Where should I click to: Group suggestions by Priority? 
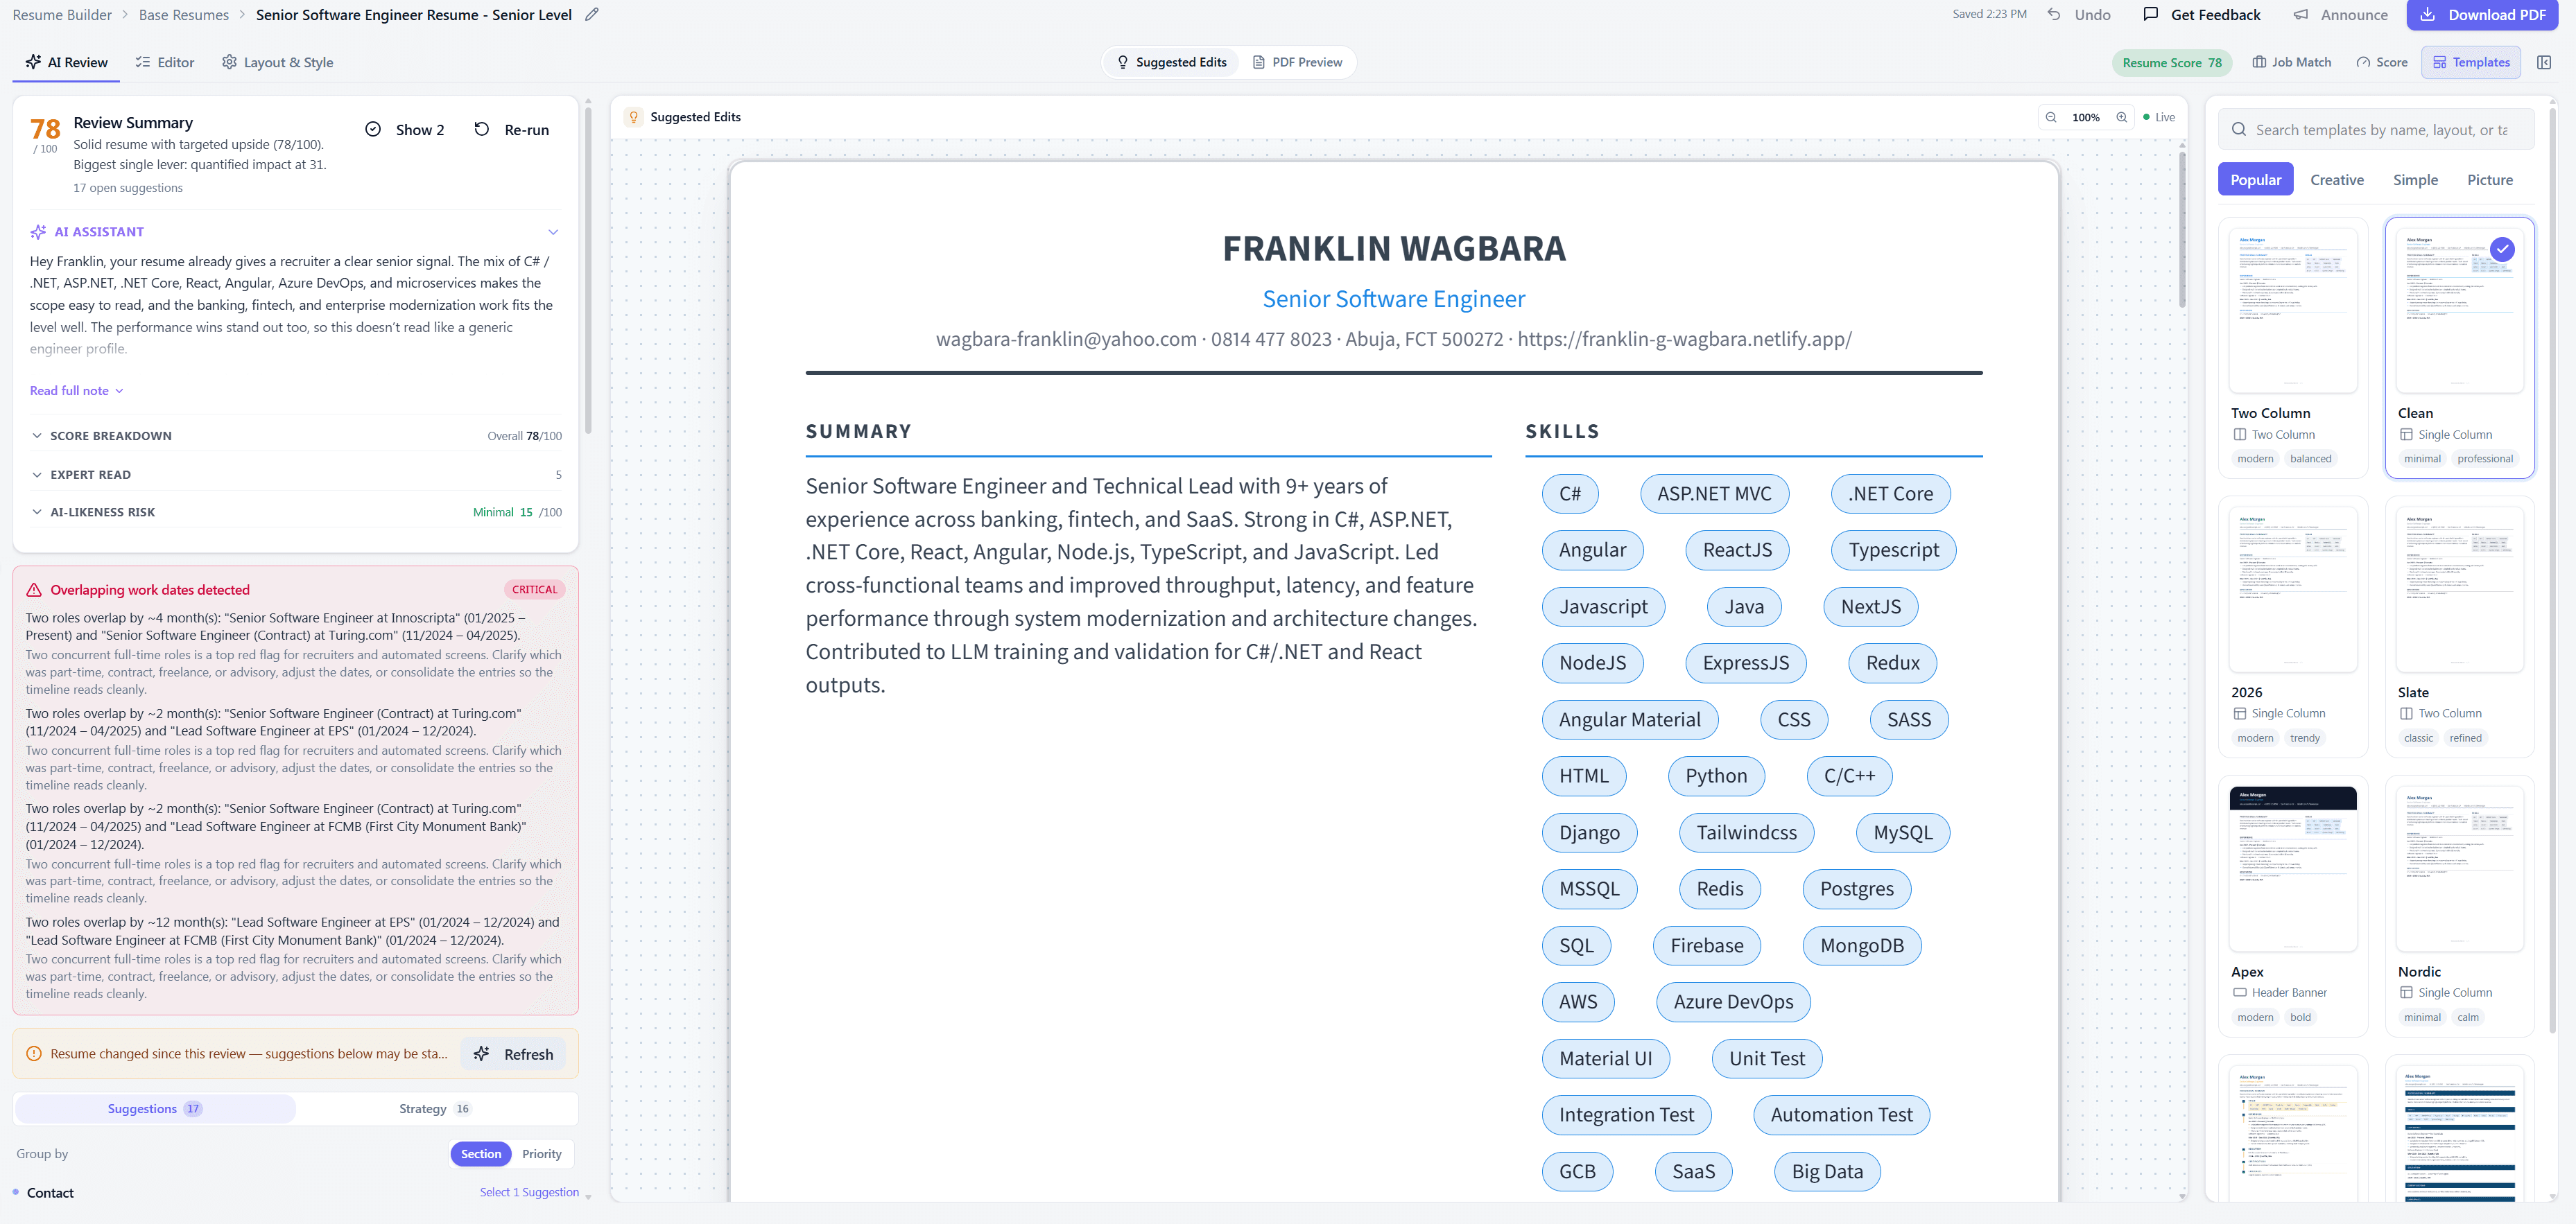542,1154
